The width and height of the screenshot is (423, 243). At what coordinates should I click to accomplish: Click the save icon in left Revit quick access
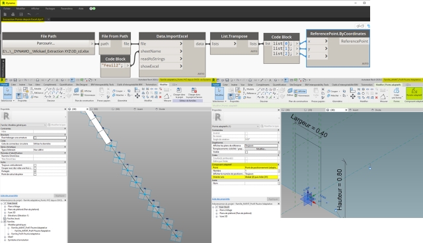[15, 80]
